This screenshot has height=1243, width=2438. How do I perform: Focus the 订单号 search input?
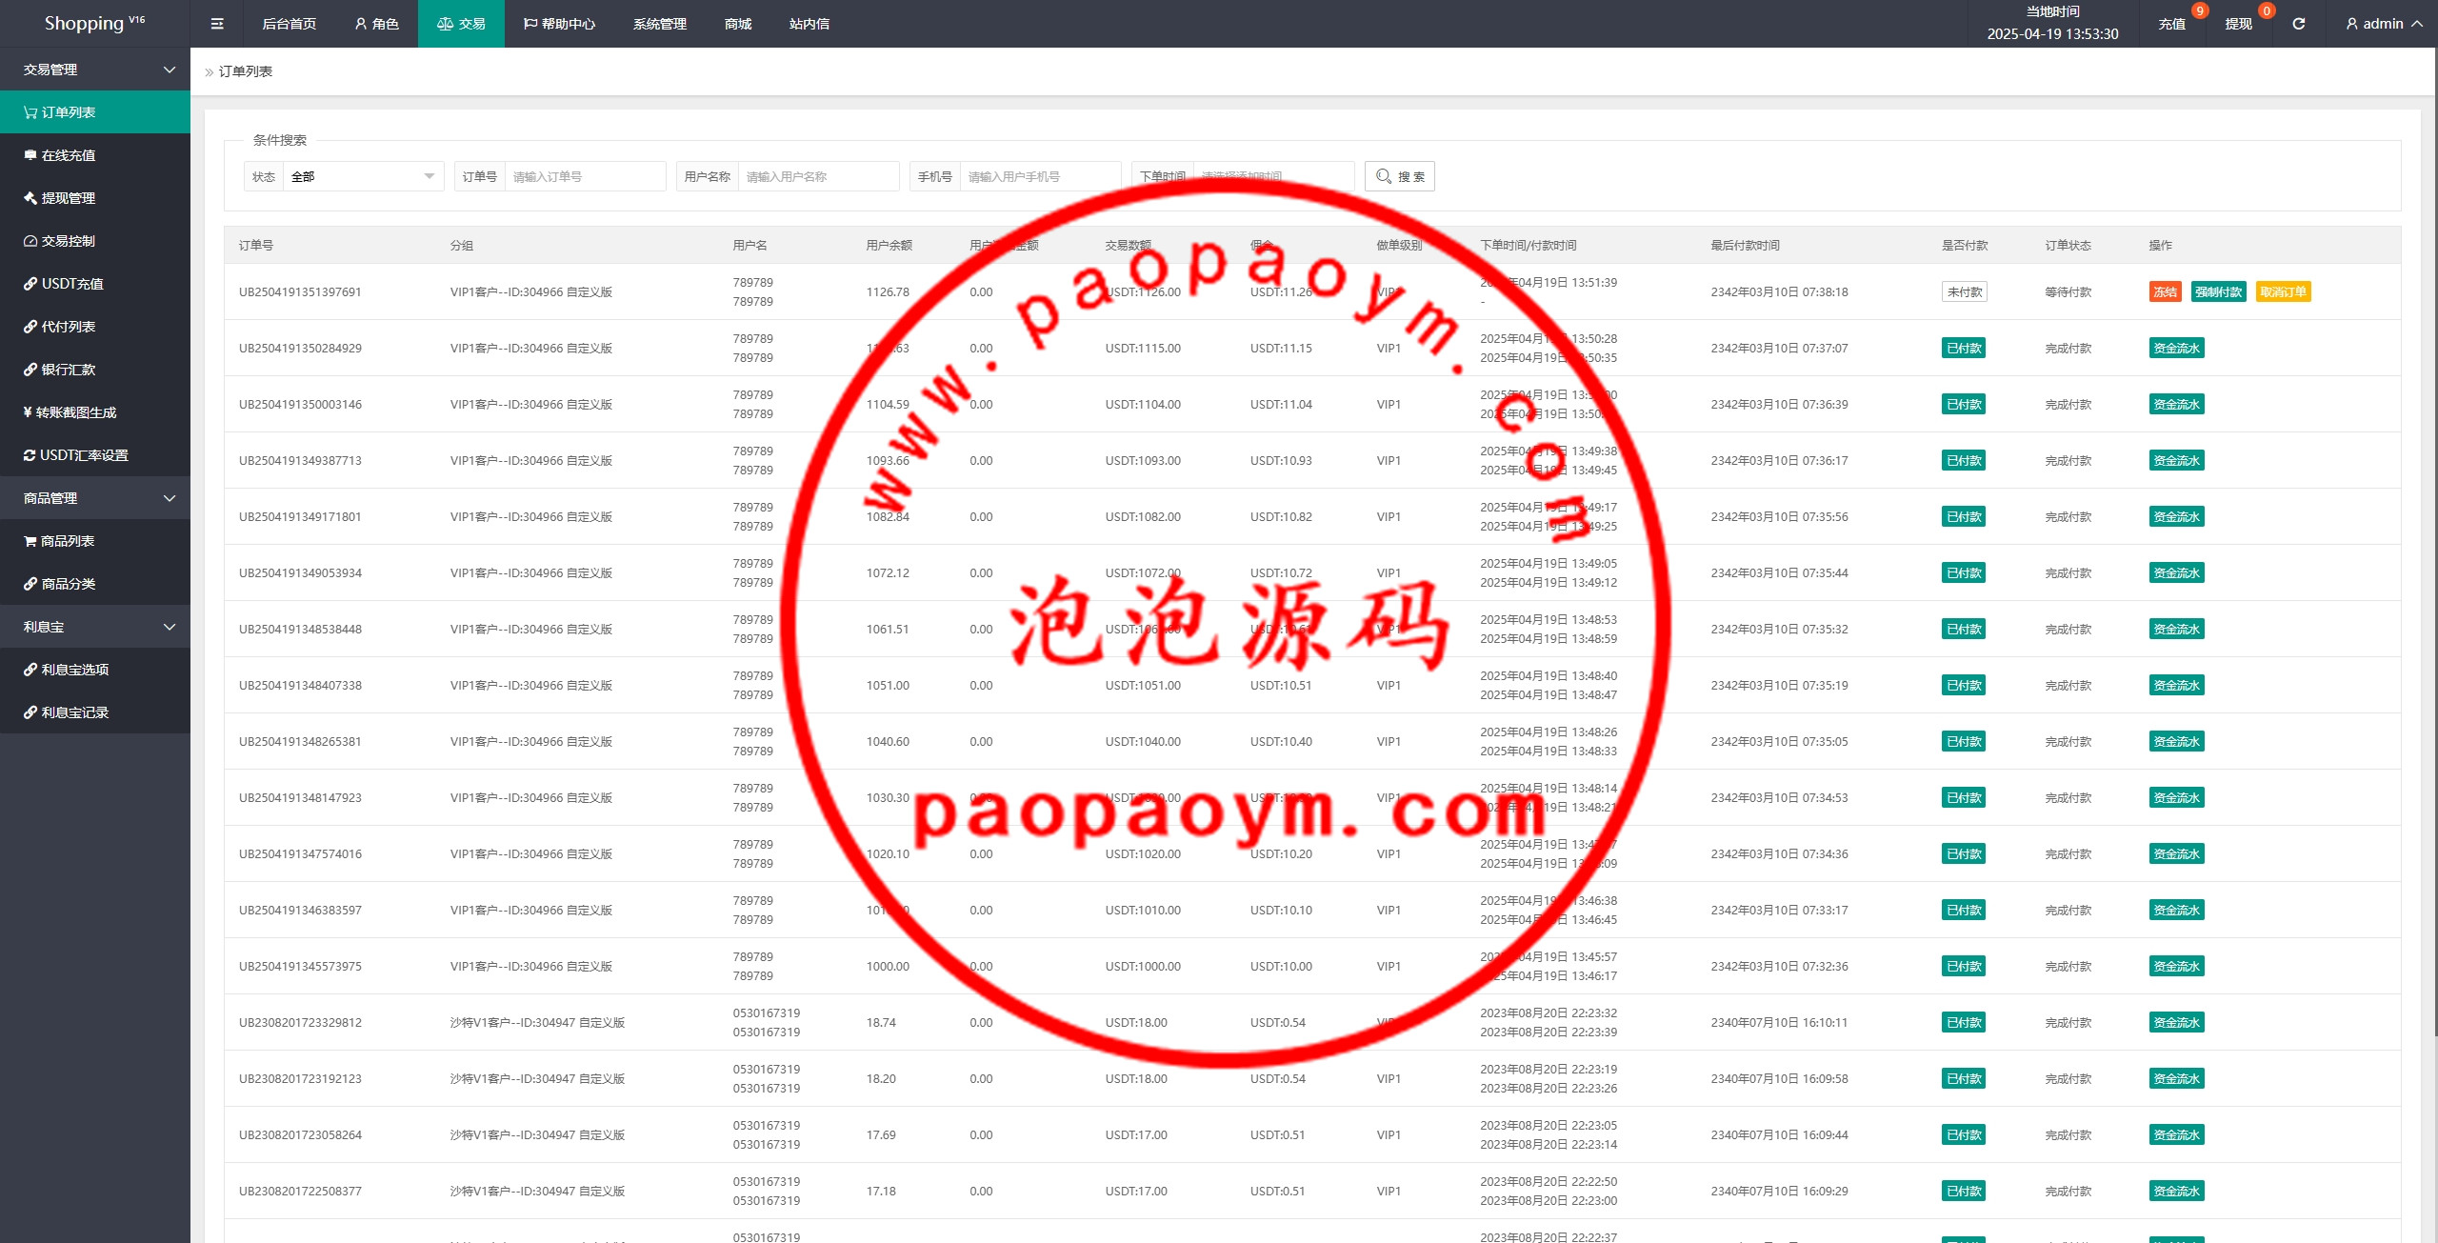point(585,176)
